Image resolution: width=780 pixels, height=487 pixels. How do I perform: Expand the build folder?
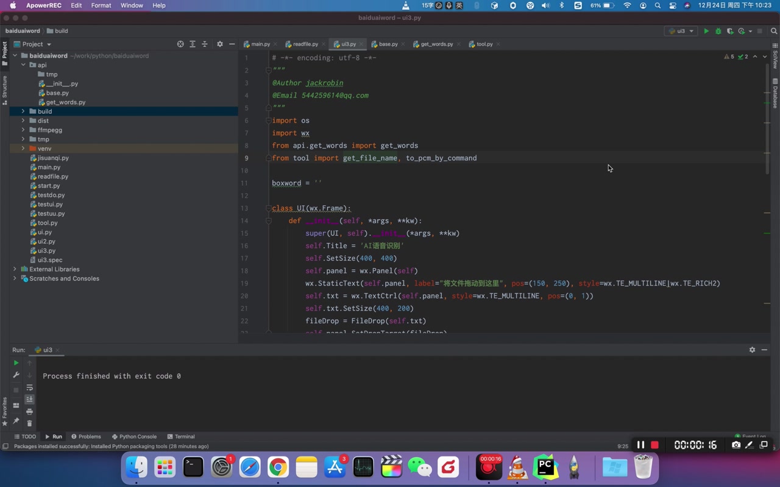[x=23, y=111]
